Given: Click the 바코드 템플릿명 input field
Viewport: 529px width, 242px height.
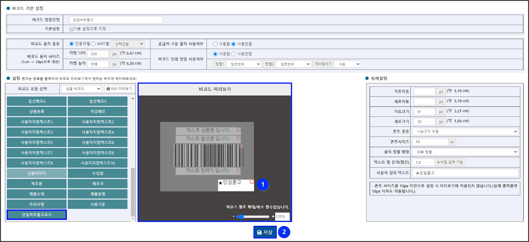Looking at the screenshot, I should coord(116,20).
